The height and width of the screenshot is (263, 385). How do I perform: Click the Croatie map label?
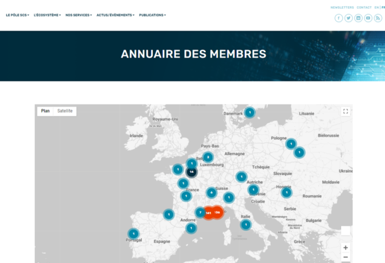pyautogui.click(x=258, y=201)
